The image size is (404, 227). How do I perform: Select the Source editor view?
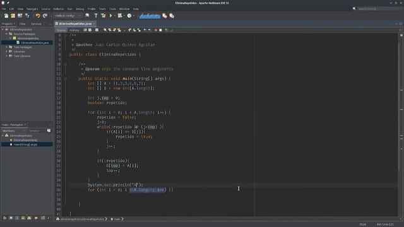(x=61, y=30)
